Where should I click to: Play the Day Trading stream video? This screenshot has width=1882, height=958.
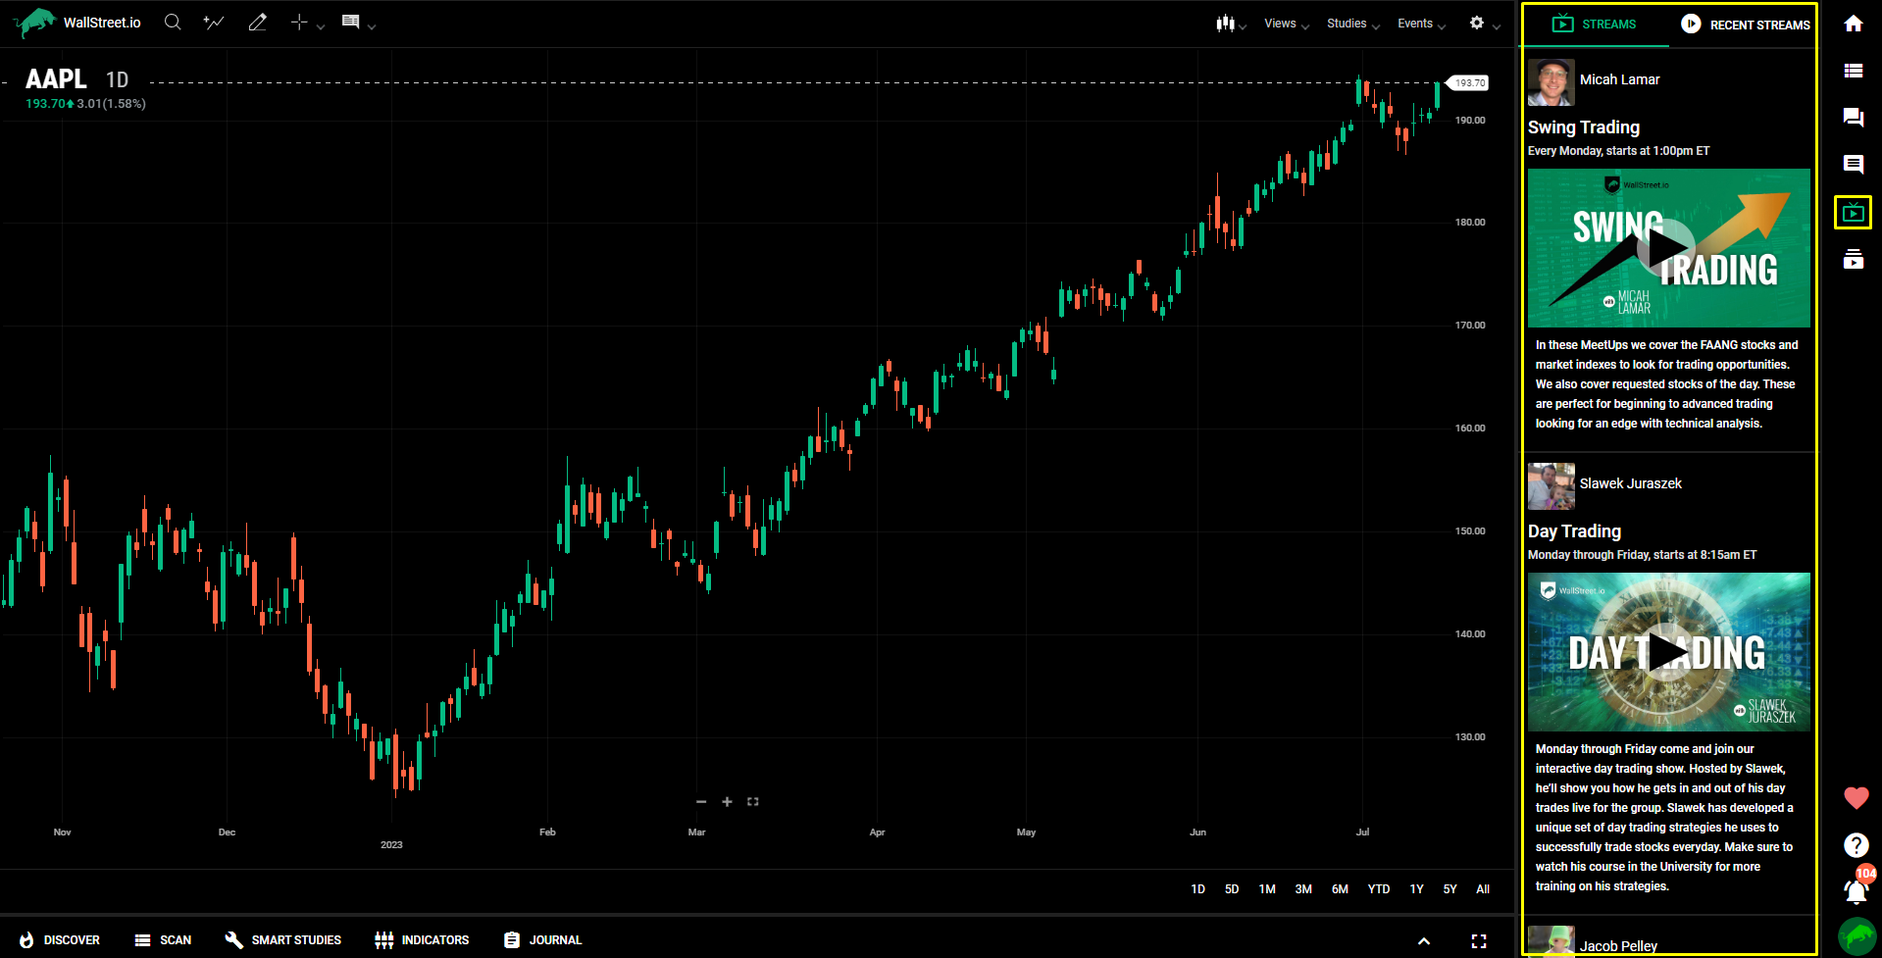tap(1665, 652)
